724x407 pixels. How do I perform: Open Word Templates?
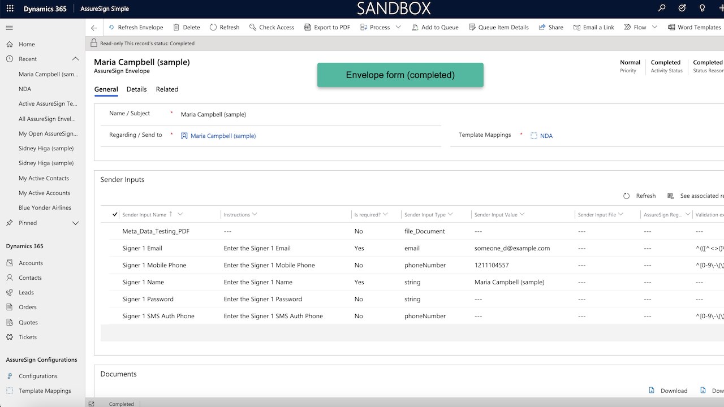pos(695,27)
